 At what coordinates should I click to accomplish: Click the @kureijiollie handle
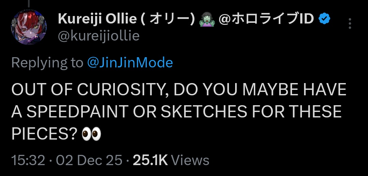coord(99,36)
